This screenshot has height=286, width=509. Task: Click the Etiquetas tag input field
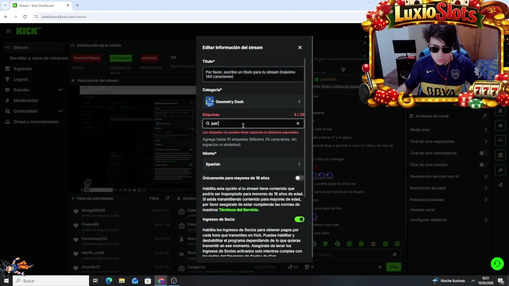(253, 123)
